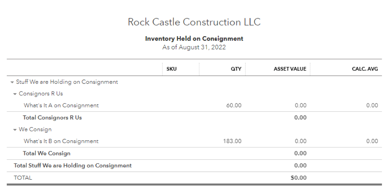Viewport: 387px width, 192px height.
Task: Click the Rock Castle Construction LLC title
Action: (x=194, y=22)
